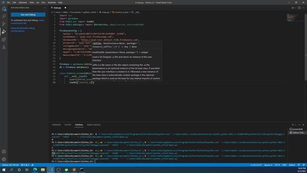Change CRLF line ending in status bar

(284, 165)
